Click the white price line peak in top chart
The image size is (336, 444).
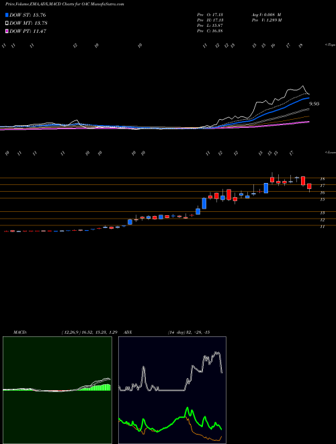[x=303, y=86]
